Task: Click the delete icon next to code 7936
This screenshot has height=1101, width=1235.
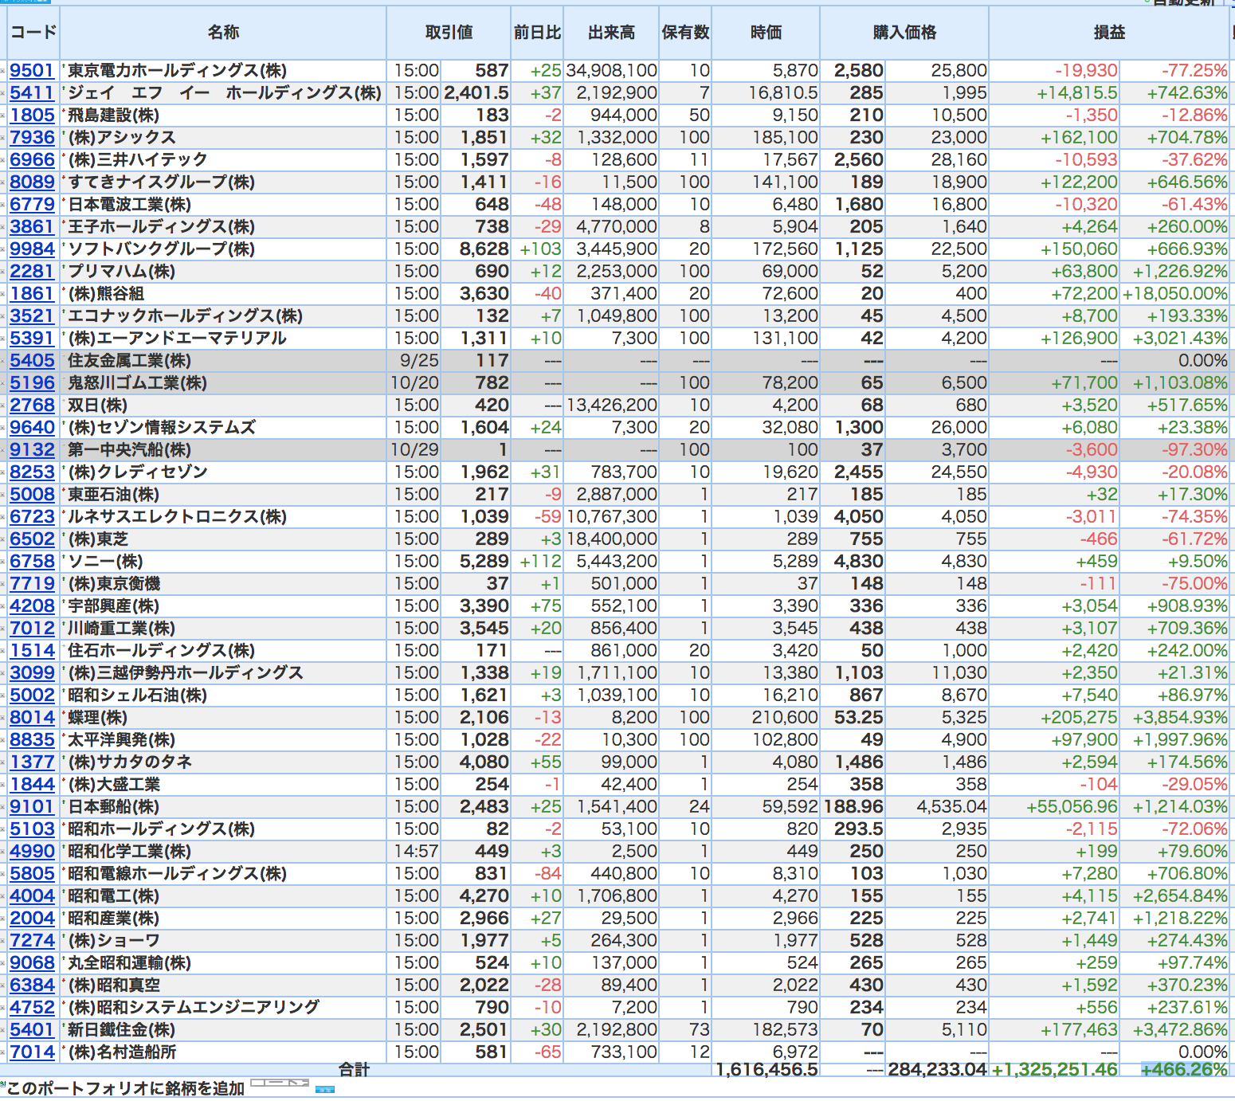Action: tap(2, 138)
